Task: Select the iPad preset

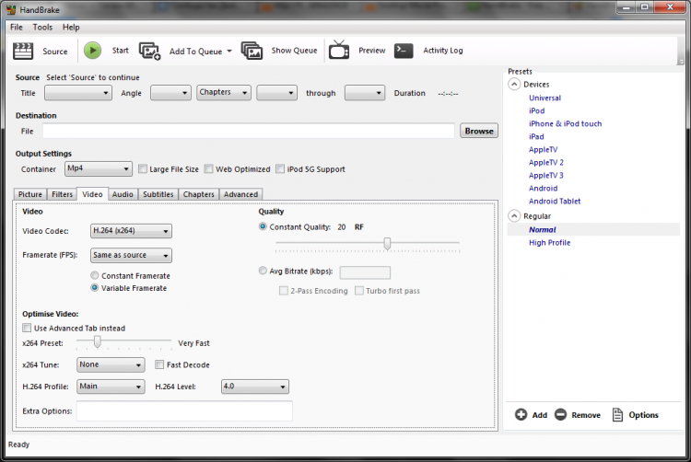Action: pyautogui.click(x=536, y=136)
